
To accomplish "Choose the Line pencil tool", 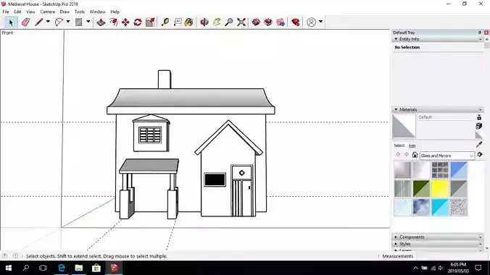I will [38, 22].
